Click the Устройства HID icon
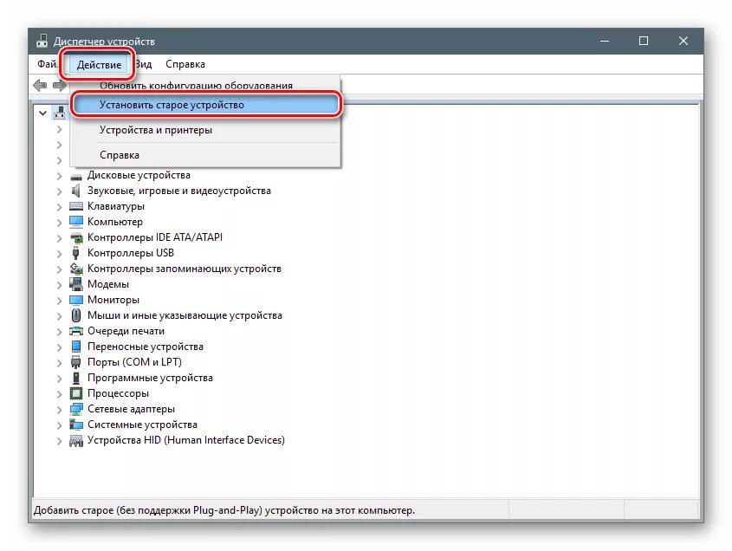The width and height of the screenshot is (732, 551). point(75,440)
